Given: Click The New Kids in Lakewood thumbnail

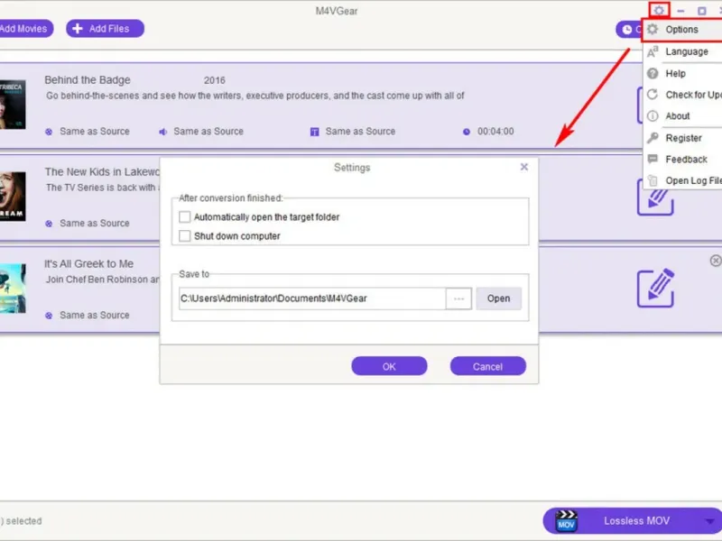Looking at the screenshot, I should pyautogui.click(x=13, y=197).
